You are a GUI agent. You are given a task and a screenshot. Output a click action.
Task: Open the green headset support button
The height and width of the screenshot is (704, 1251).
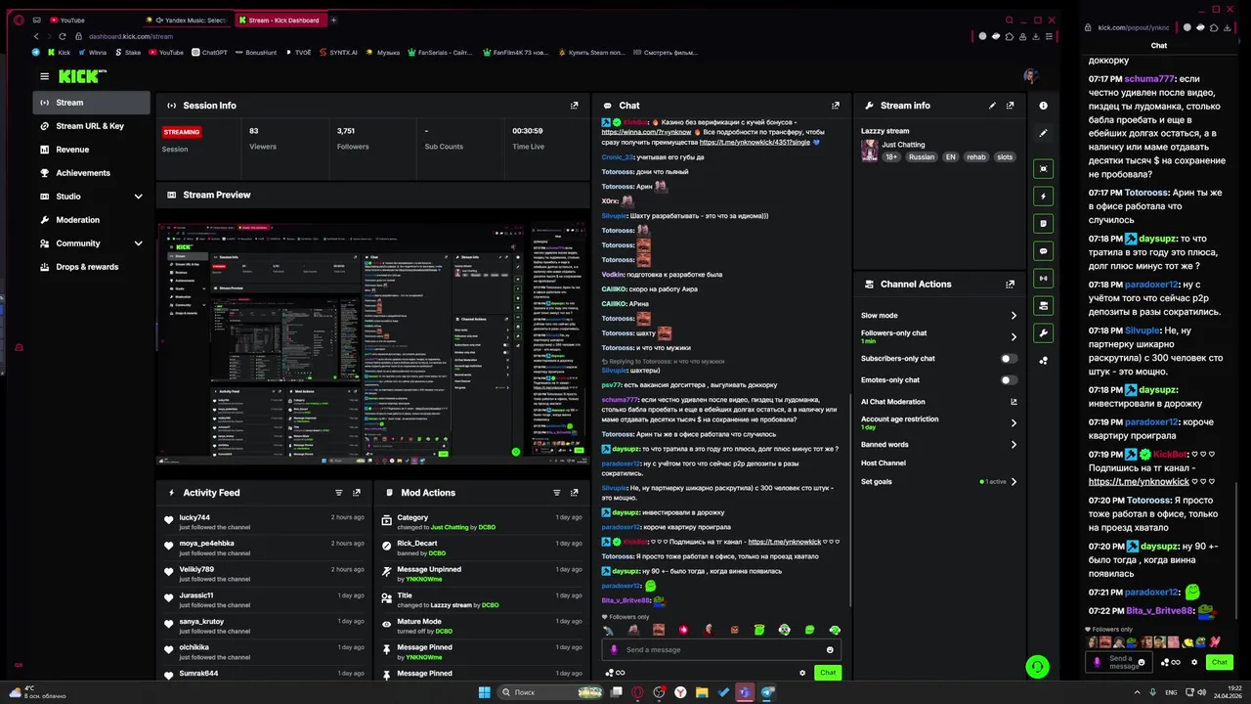coord(1037,667)
